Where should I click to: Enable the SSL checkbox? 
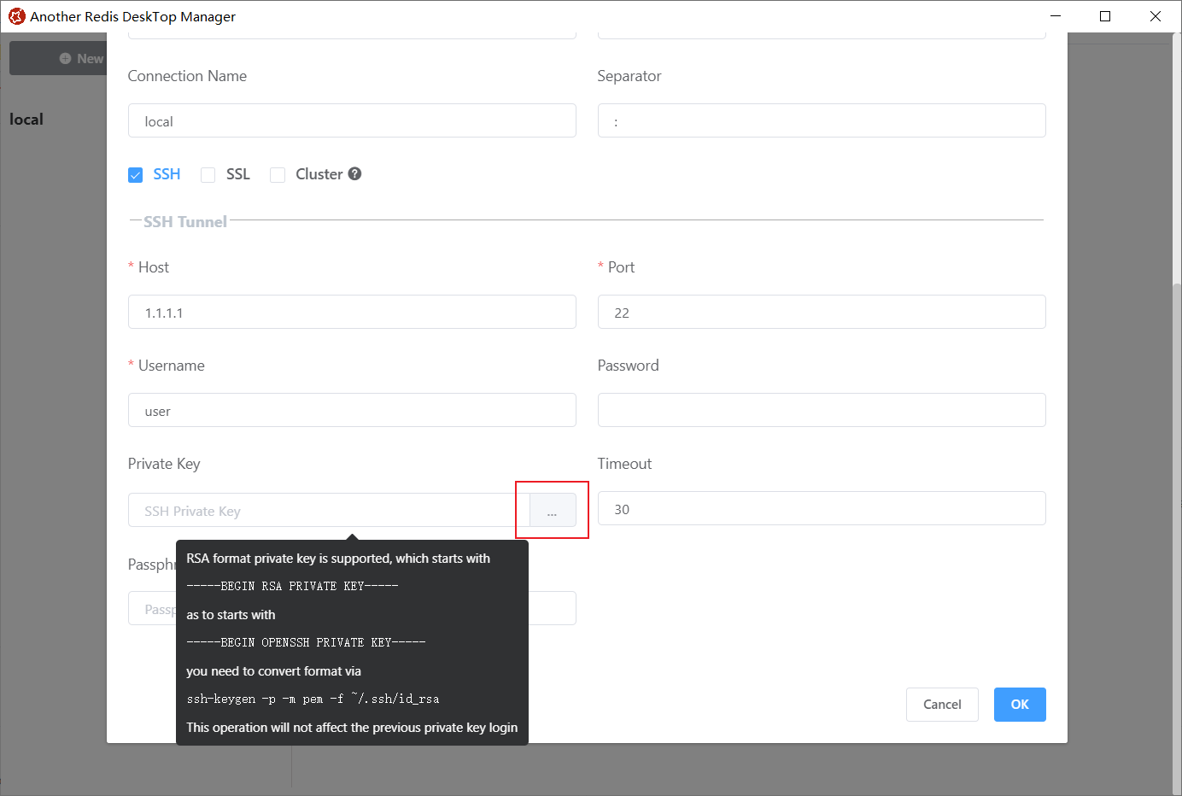(x=208, y=174)
